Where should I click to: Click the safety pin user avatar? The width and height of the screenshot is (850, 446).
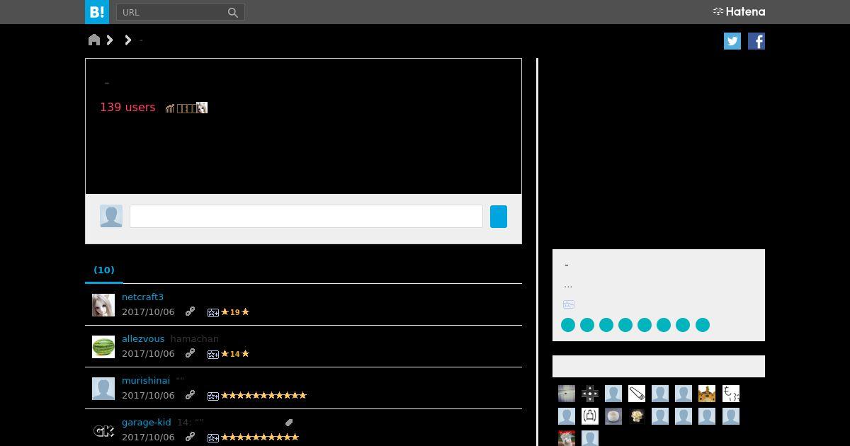click(x=637, y=394)
